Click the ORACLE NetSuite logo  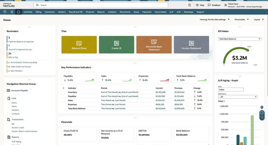9,5
